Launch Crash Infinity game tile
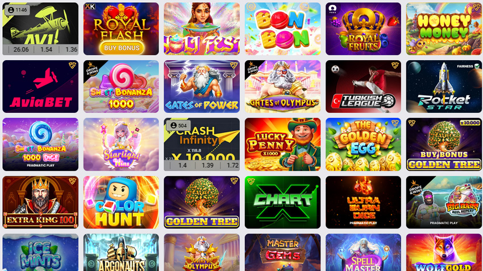The width and height of the screenshot is (483, 271). point(202,145)
